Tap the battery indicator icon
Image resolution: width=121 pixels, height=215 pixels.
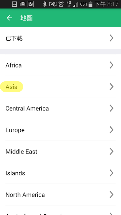(x=90, y=4)
